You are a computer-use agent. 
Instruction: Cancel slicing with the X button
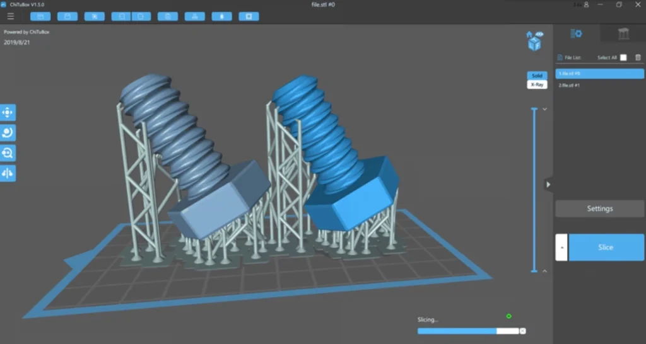522,331
